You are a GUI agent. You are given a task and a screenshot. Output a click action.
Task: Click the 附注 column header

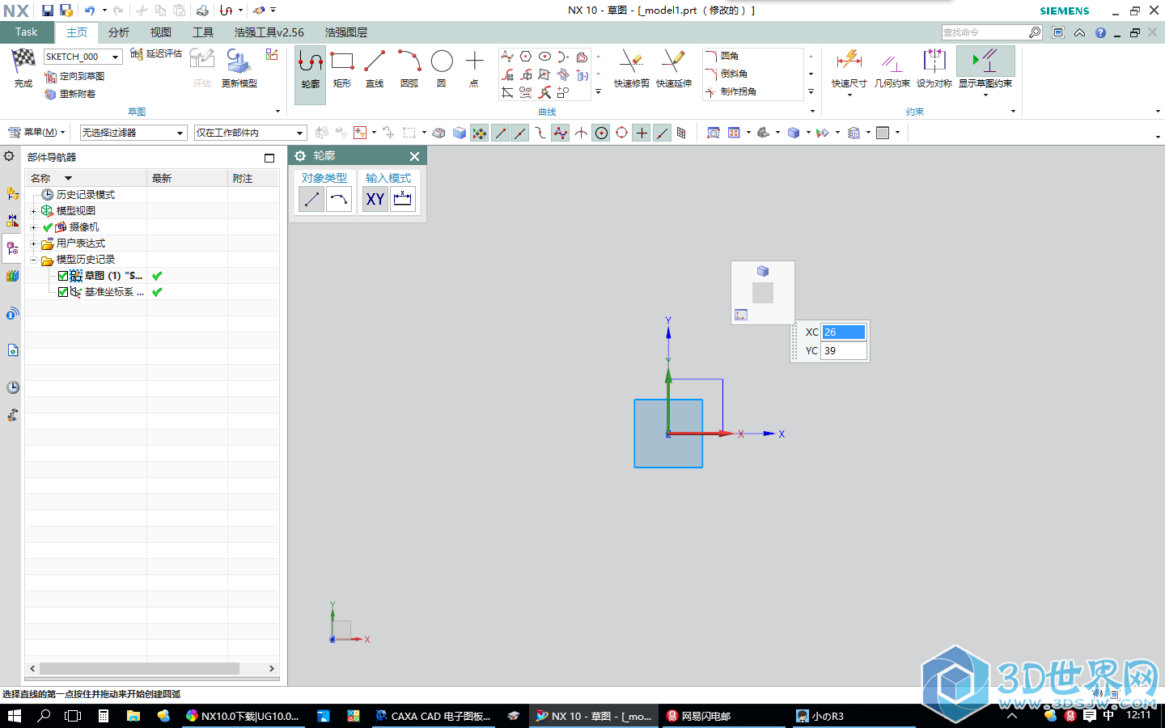tap(253, 178)
